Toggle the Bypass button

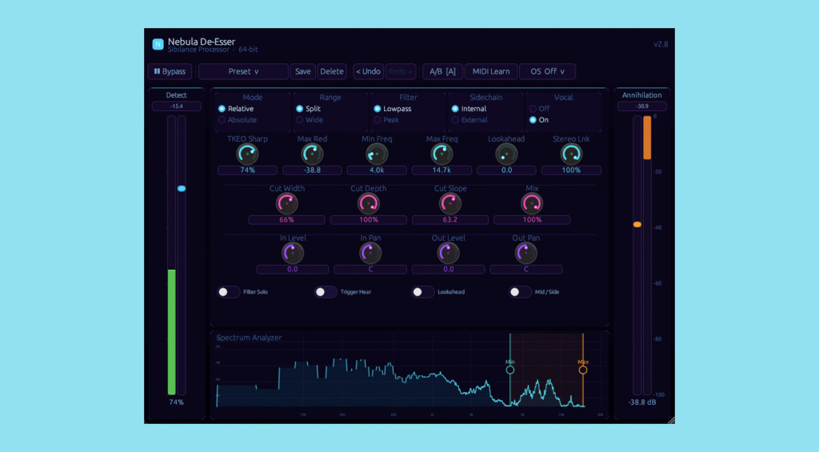pos(170,71)
